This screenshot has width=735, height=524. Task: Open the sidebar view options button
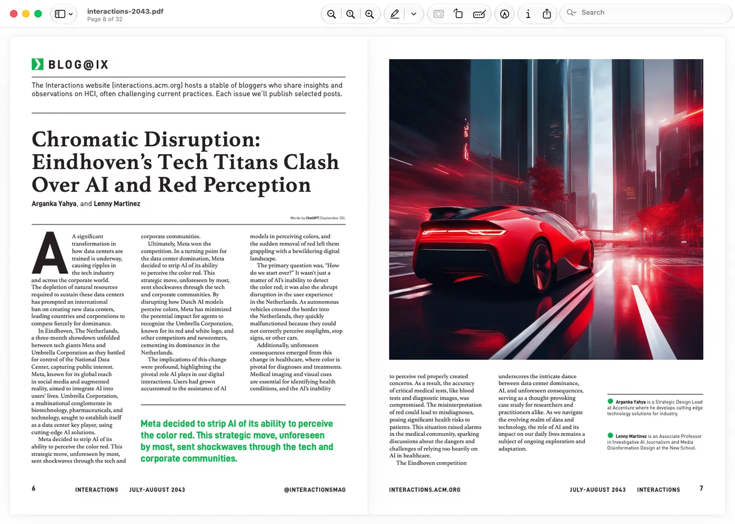tap(64, 14)
